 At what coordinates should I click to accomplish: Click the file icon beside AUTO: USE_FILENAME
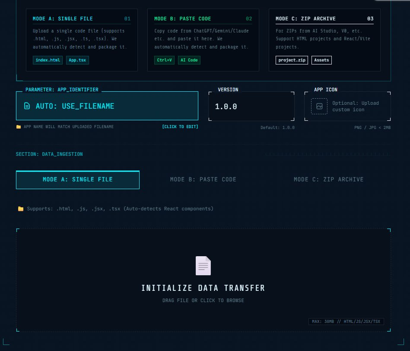click(x=27, y=106)
